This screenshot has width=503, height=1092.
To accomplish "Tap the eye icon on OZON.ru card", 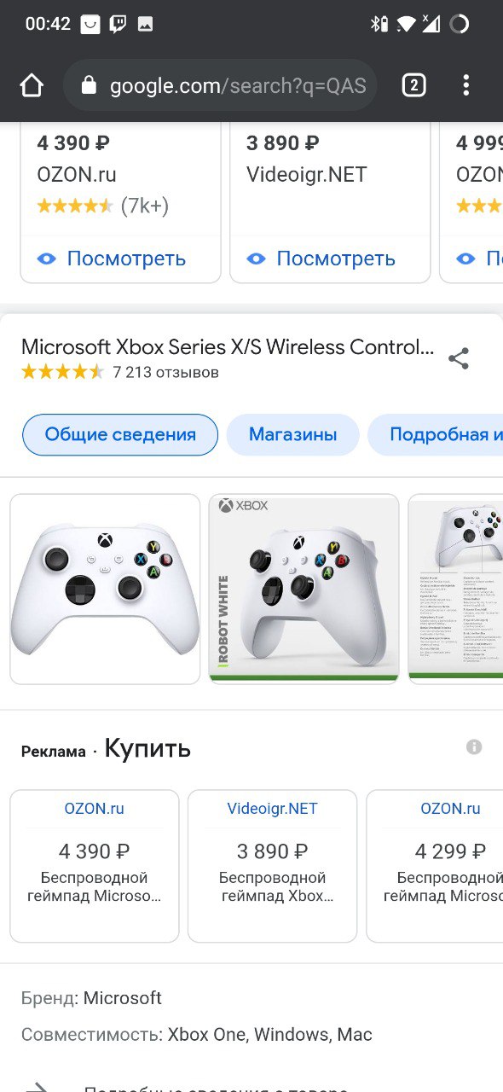I will 47,258.
